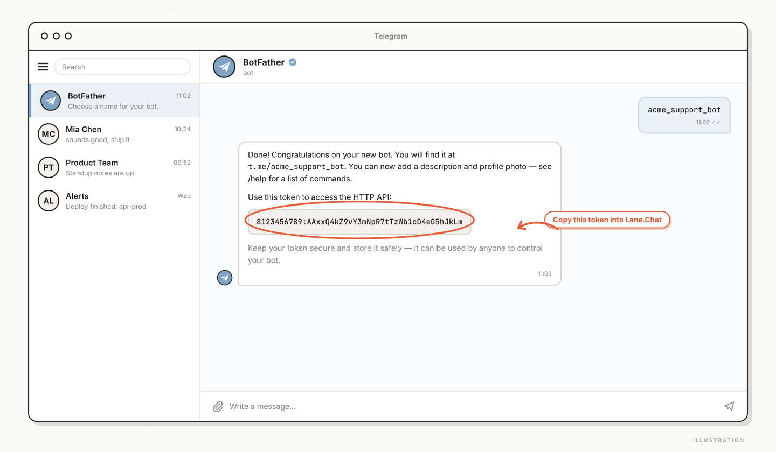
Task: Click the Wed timestamp on Alerts
Action: pos(184,196)
